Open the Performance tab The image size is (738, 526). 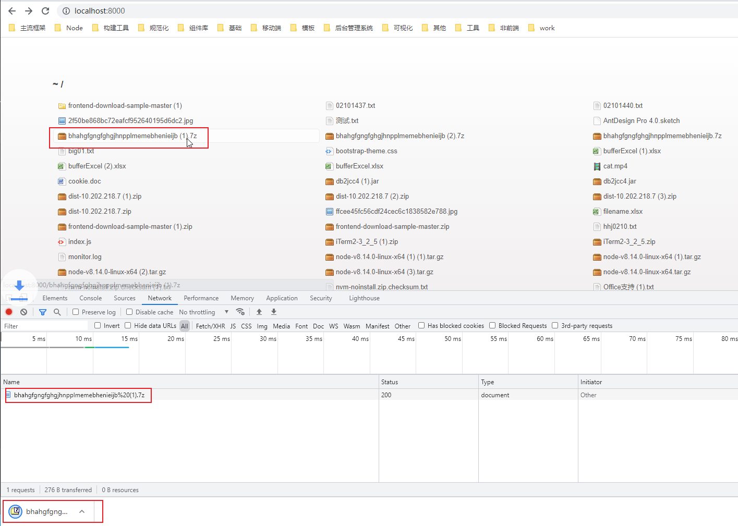[x=201, y=298]
